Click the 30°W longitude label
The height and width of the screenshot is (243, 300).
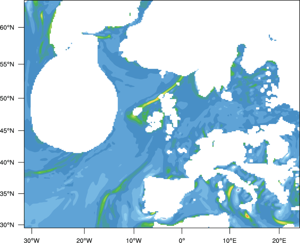[32, 240]
